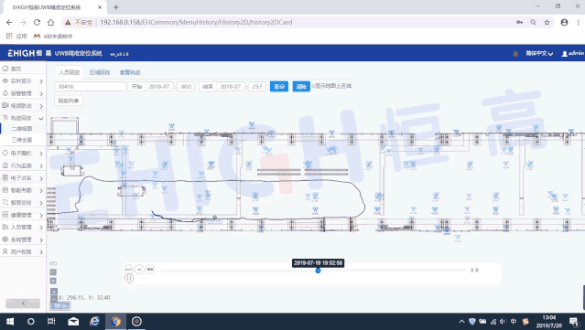Screen dimensions: 585x330
Task: Click the zoom out minus map button
Action: point(54,298)
